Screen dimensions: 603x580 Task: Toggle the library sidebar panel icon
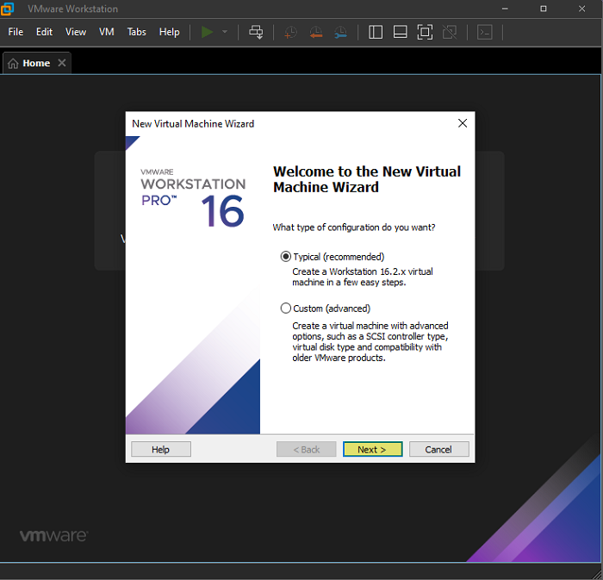pos(376,32)
